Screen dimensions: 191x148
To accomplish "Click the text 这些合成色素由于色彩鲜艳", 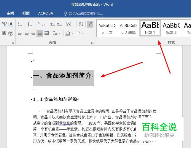I will pos(91,135).
